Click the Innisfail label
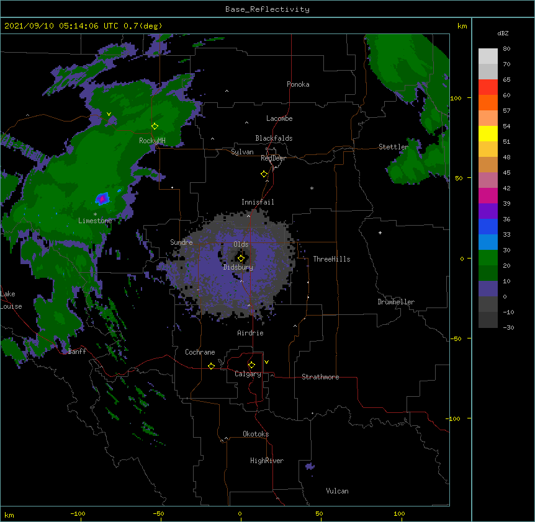Image resolution: width=535 pixels, height=522 pixels. click(258, 202)
